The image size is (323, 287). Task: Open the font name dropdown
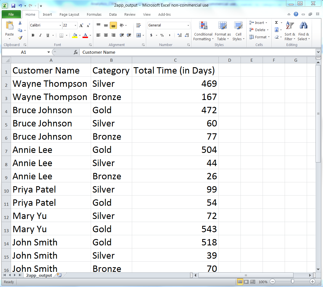click(x=60, y=25)
